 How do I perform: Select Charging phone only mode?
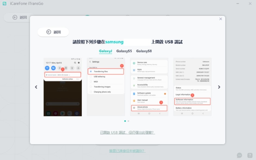tap(90, 92)
